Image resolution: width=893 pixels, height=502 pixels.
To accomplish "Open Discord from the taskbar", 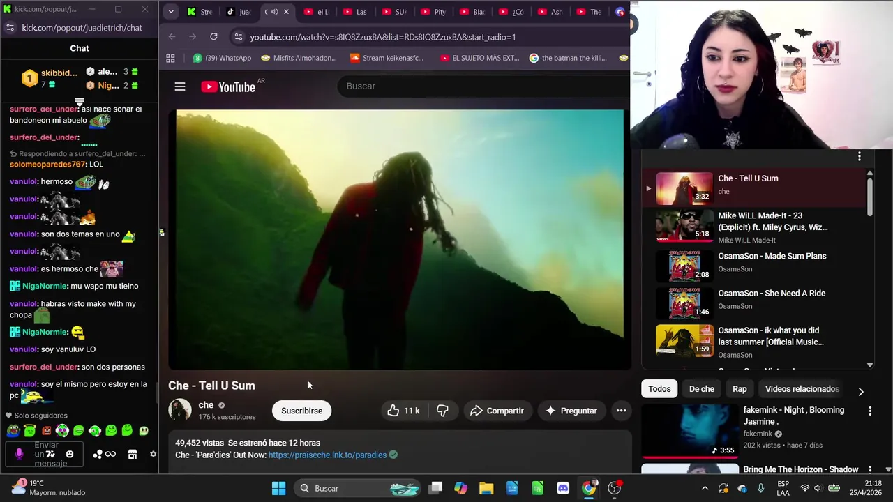I will tap(563, 488).
